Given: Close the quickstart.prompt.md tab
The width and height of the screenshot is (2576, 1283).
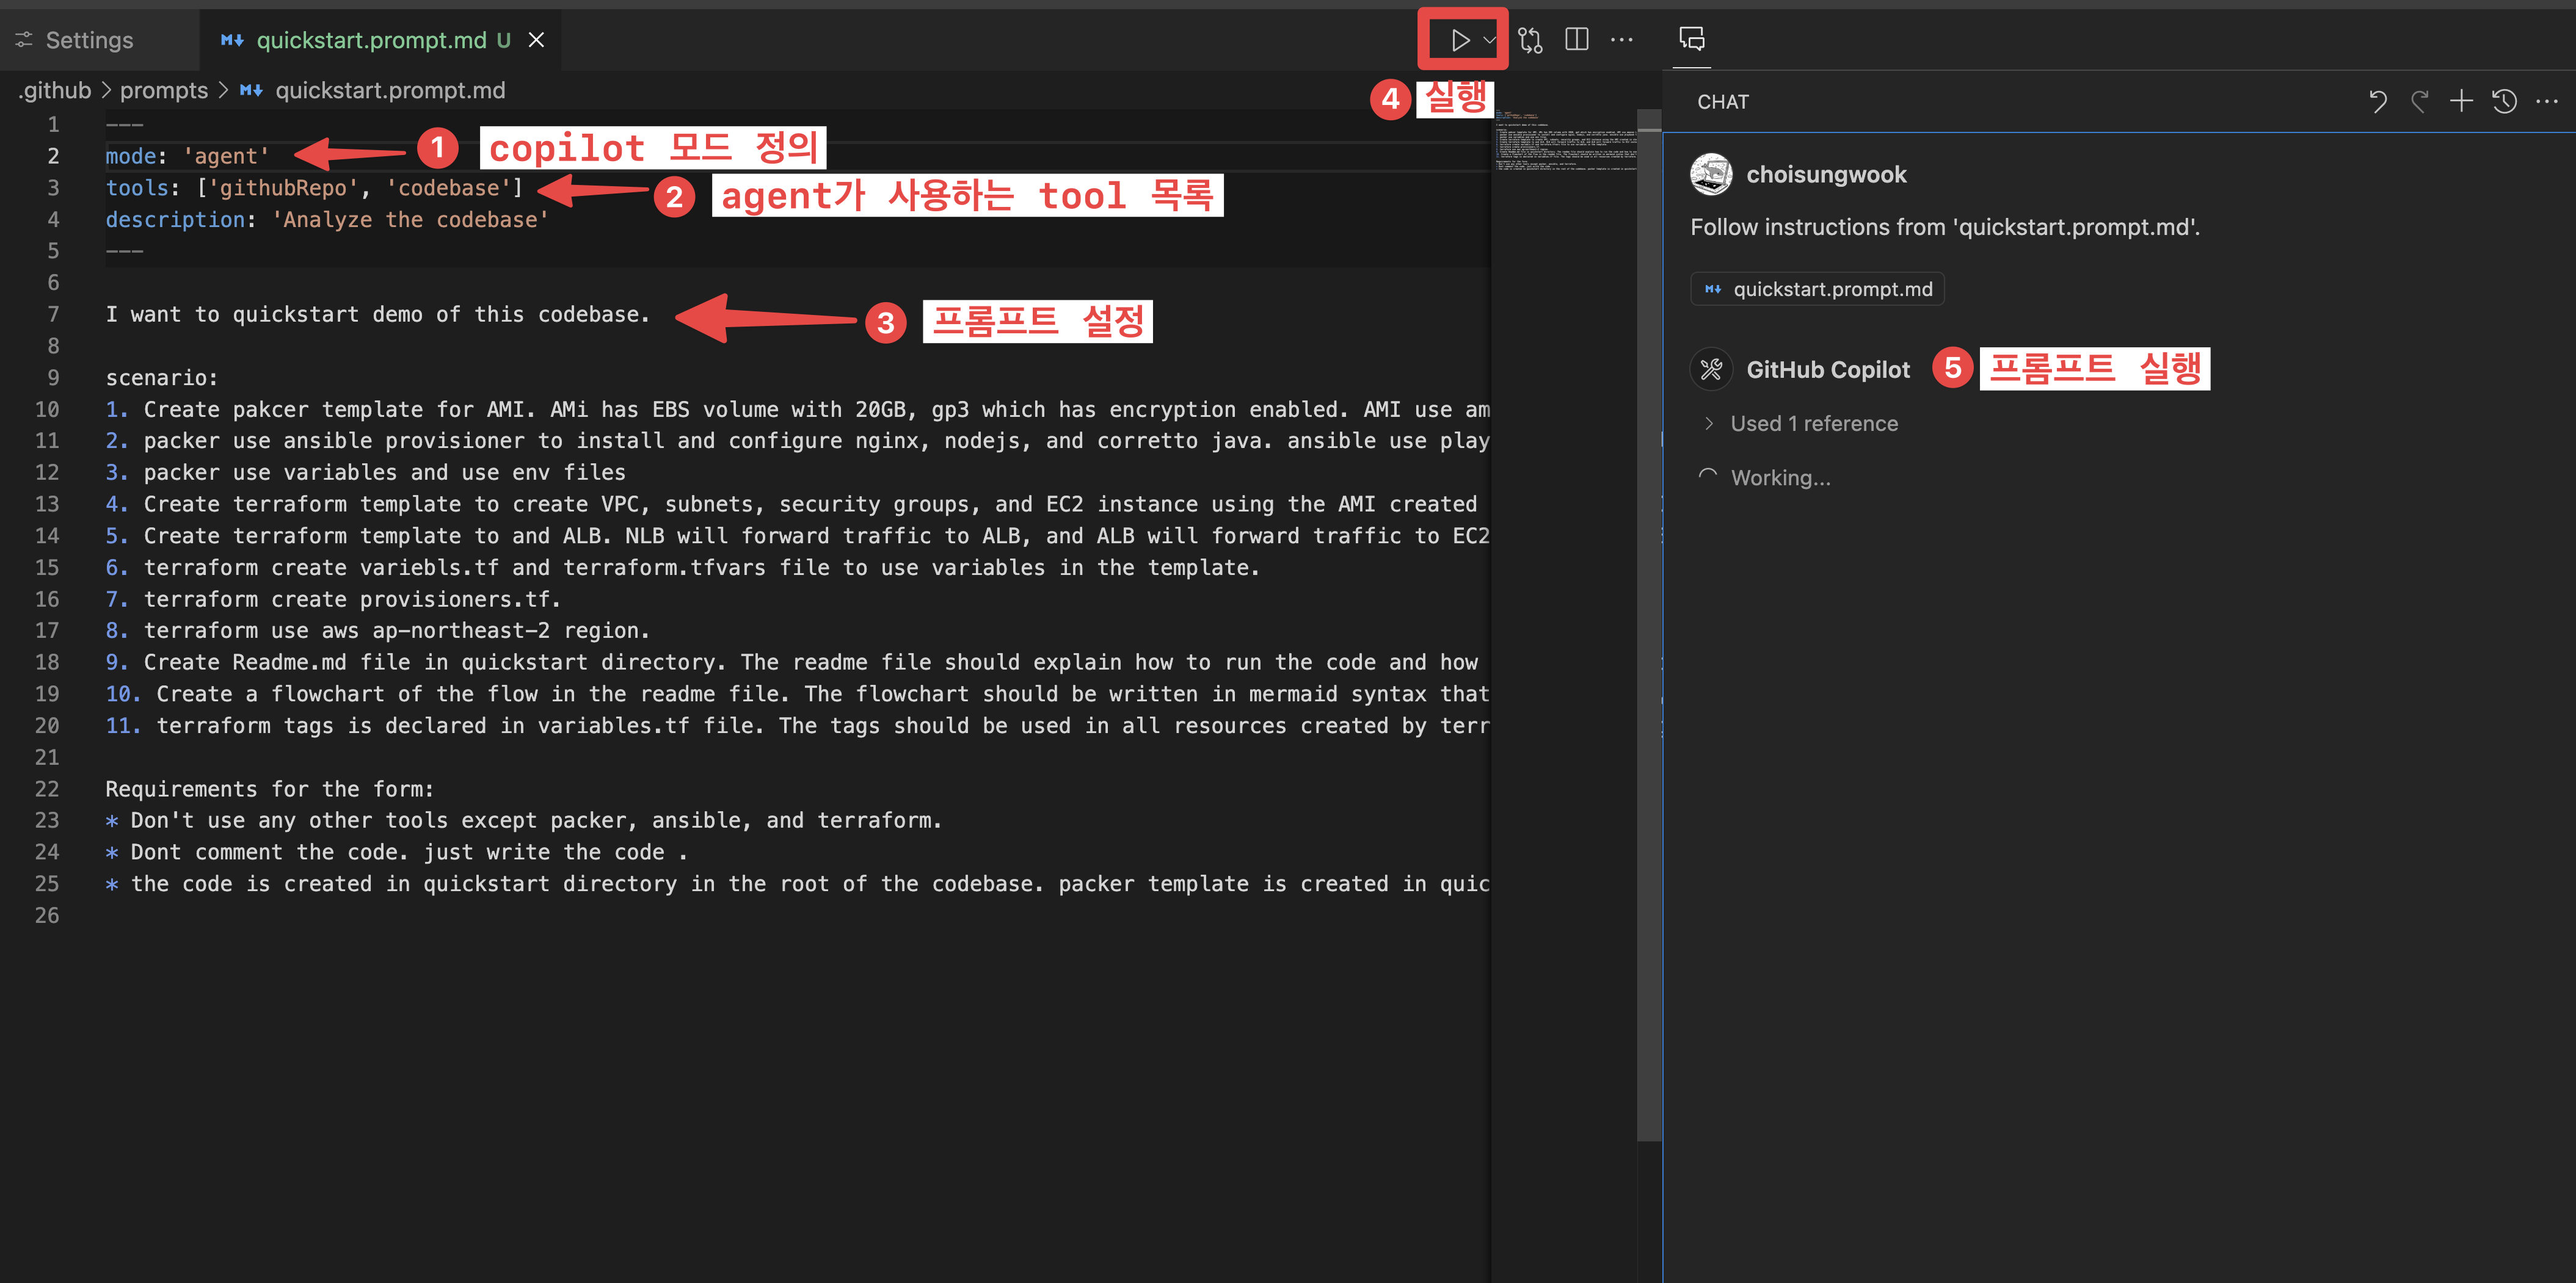Looking at the screenshot, I should (536, 40).
